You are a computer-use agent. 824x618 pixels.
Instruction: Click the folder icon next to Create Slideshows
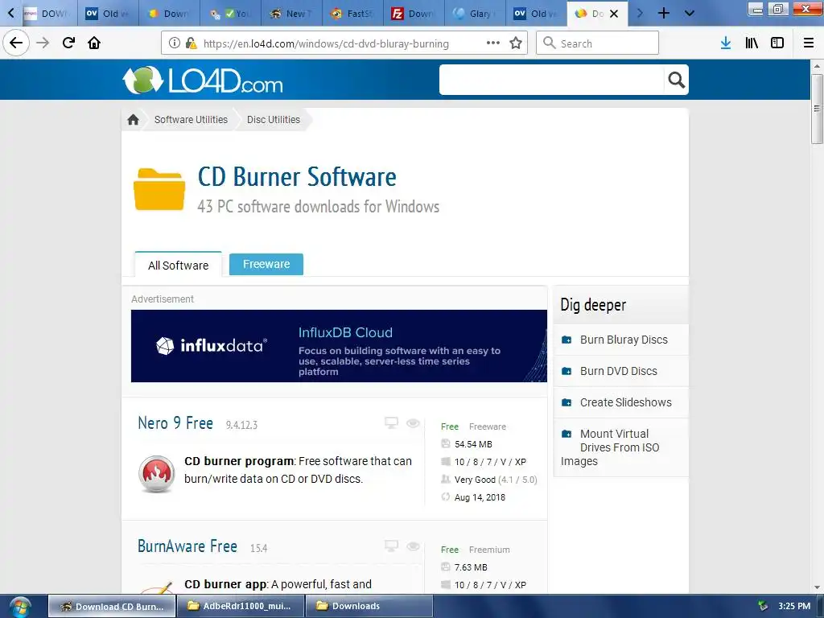click(x=566, y=402)
